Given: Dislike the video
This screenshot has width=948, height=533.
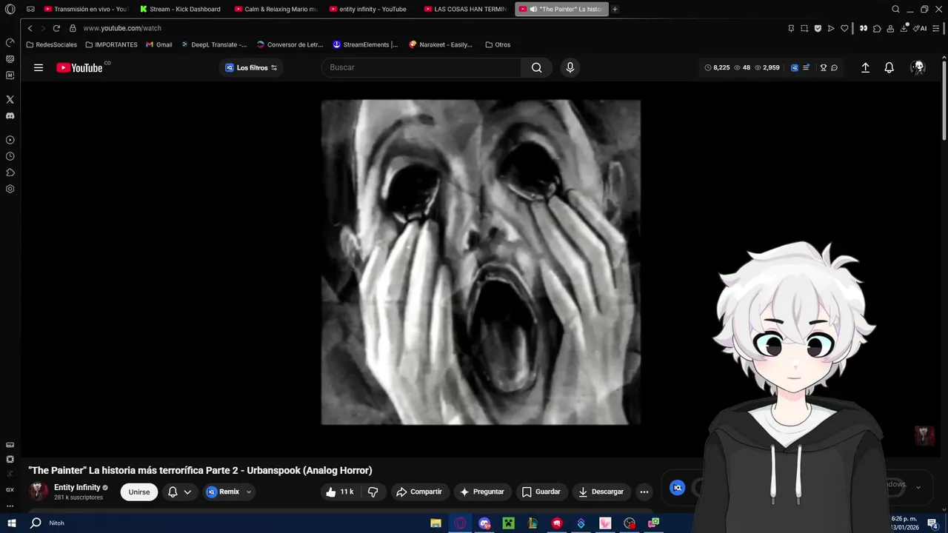Looking at the screenshot, I should coord(373,492).
